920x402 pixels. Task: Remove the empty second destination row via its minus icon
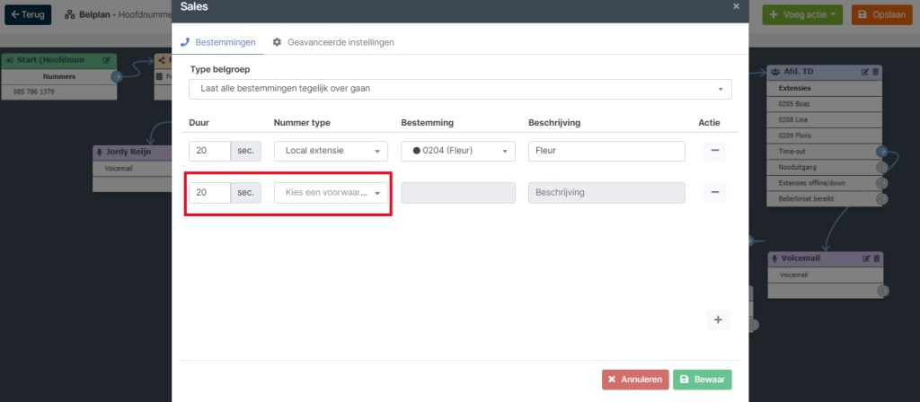pos(714,192)
